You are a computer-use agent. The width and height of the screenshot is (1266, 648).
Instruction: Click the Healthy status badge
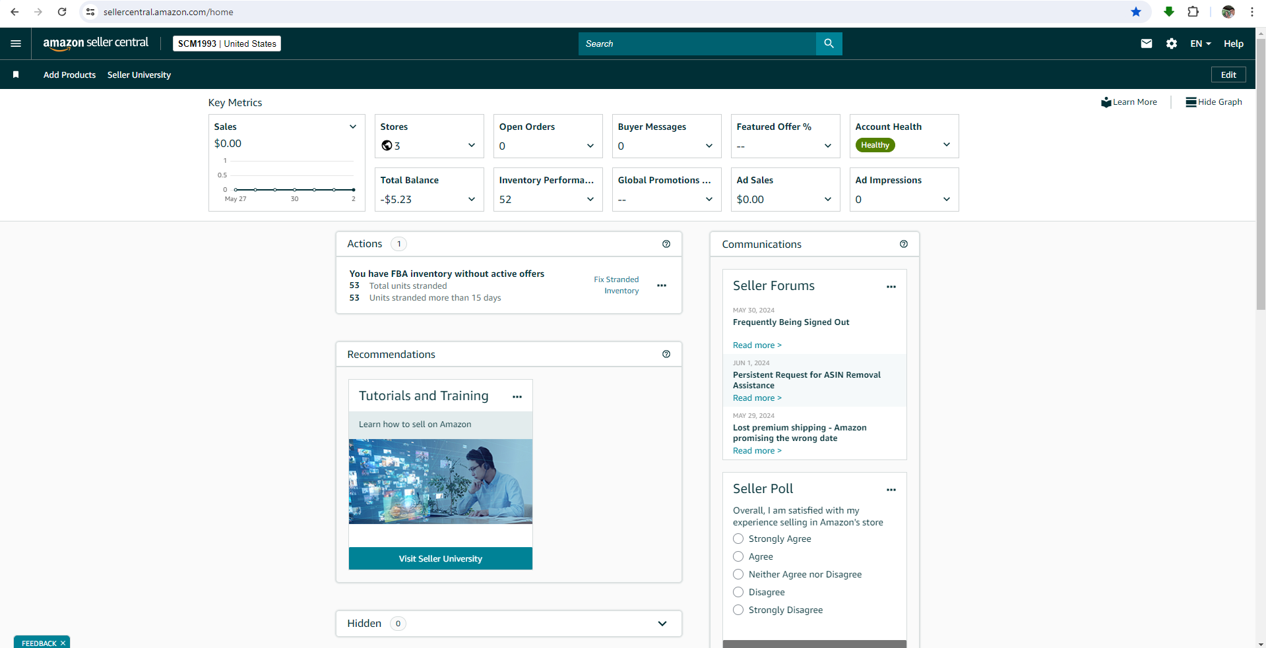[875, 145]
